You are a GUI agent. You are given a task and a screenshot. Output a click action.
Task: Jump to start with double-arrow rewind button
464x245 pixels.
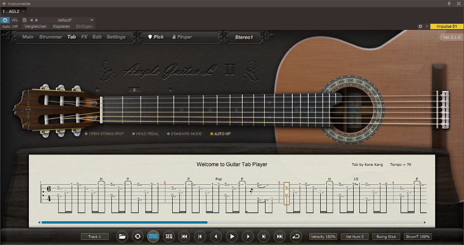click(x=185, y=236)
